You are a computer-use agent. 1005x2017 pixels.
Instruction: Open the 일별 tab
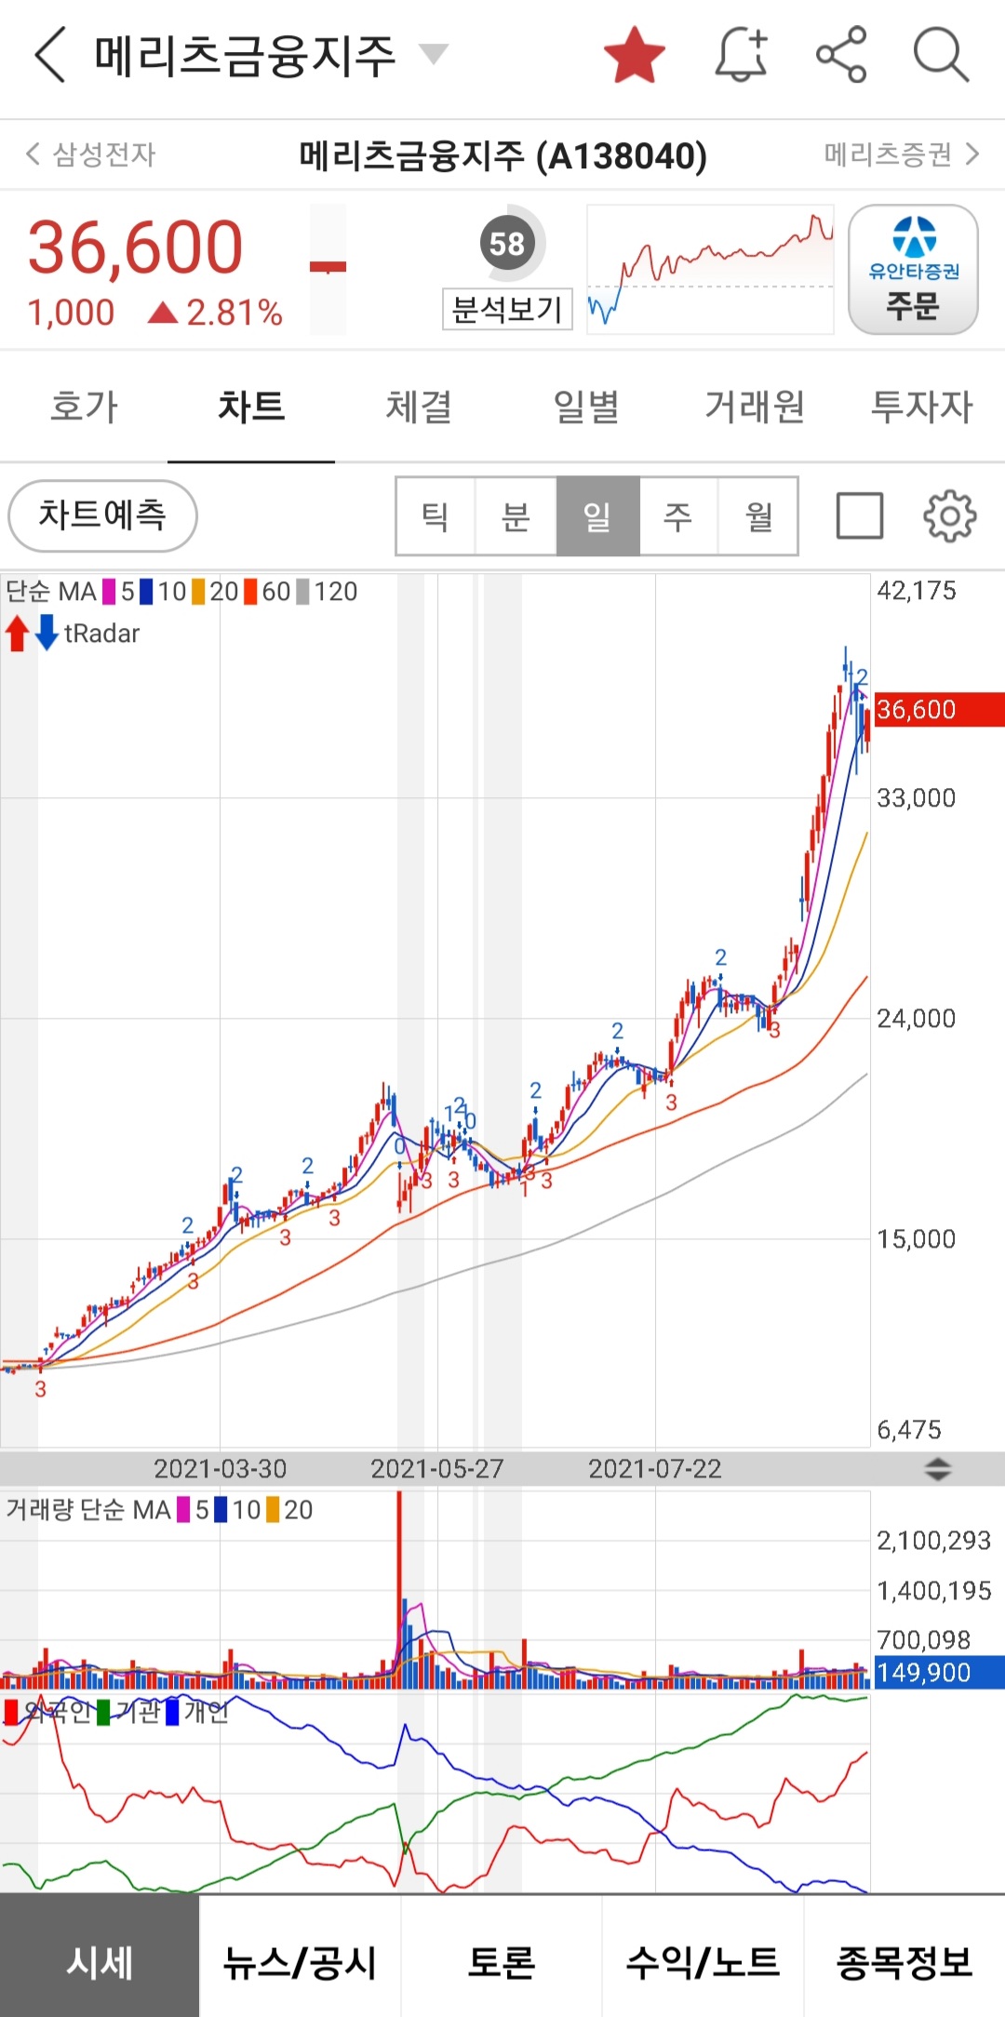click(586, 407)
